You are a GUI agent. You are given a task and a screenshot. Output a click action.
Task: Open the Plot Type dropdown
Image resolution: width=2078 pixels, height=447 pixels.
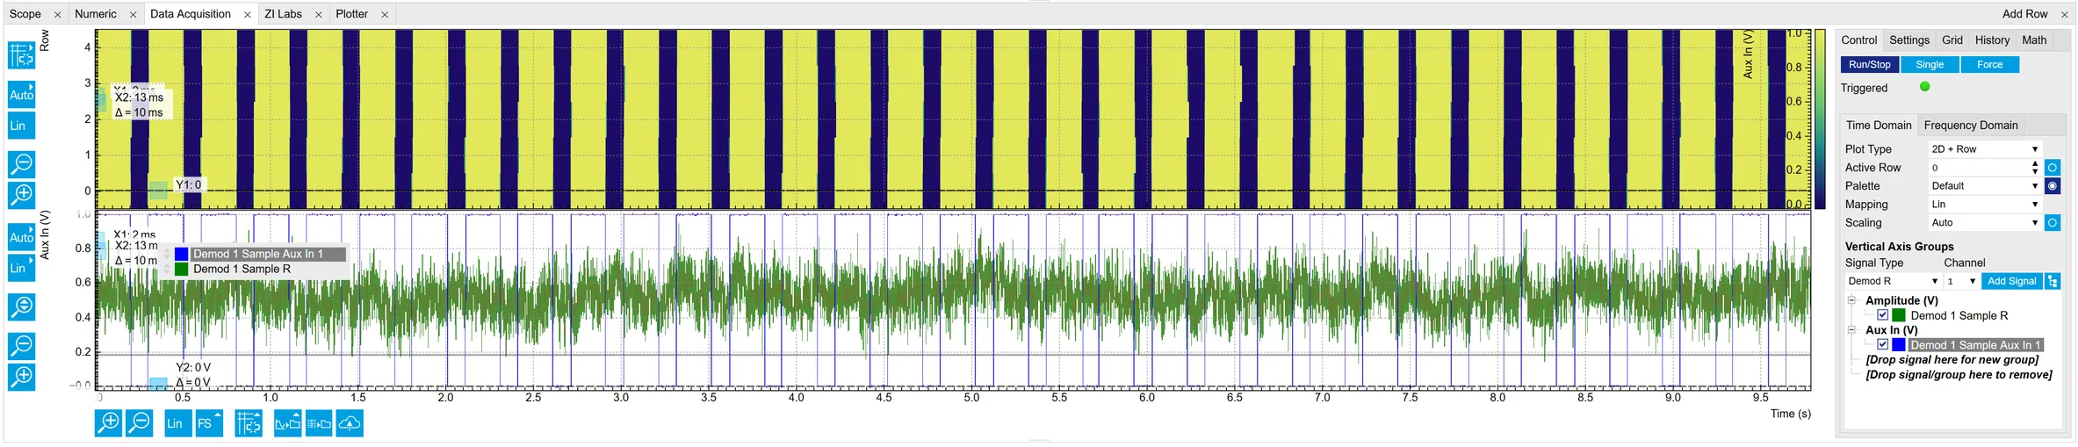(x=1985, y=149)
